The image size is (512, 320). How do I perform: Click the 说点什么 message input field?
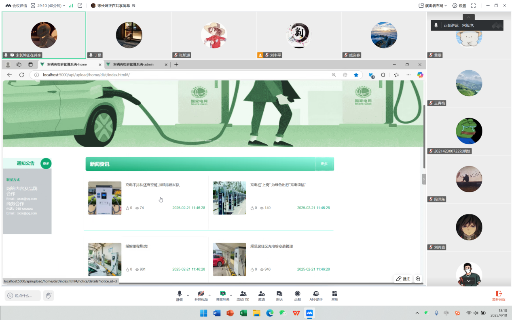(x=23, y=296)
